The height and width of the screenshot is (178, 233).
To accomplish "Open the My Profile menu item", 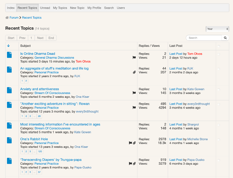I will (94, 8).
